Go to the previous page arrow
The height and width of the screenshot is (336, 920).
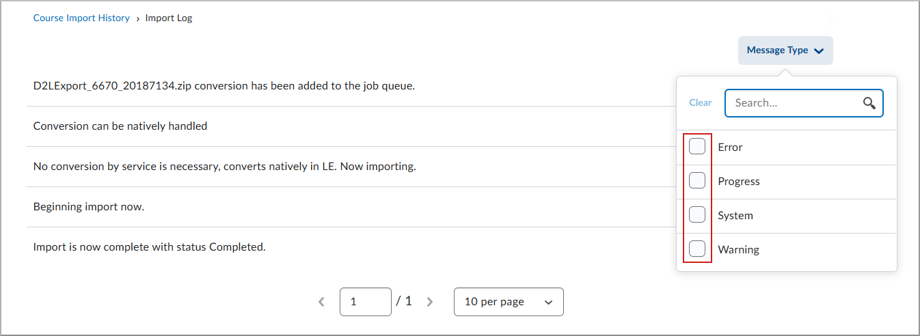[321, 302]
